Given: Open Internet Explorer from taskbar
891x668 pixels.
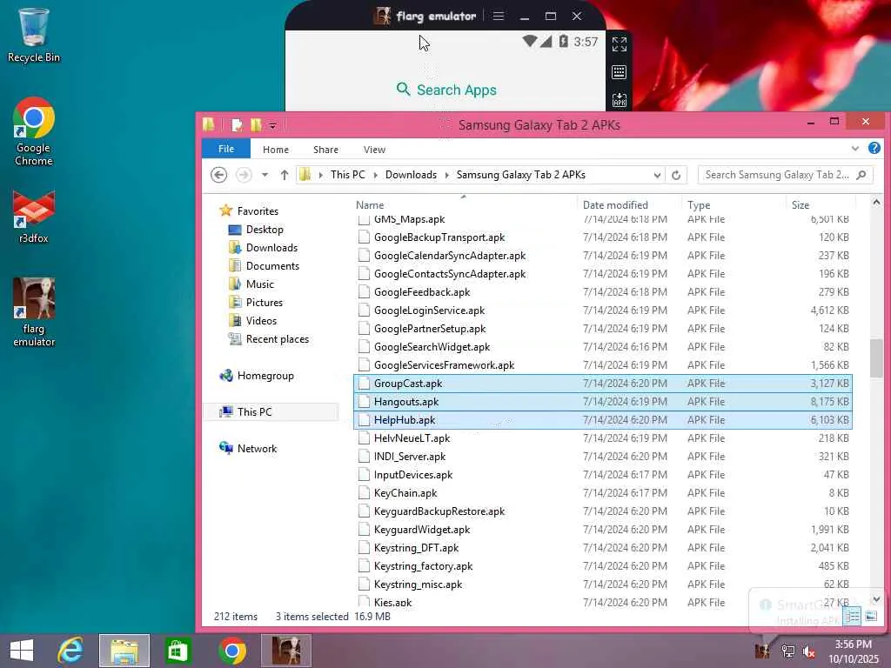Looking at the screenshot, I should coord(70,651).
